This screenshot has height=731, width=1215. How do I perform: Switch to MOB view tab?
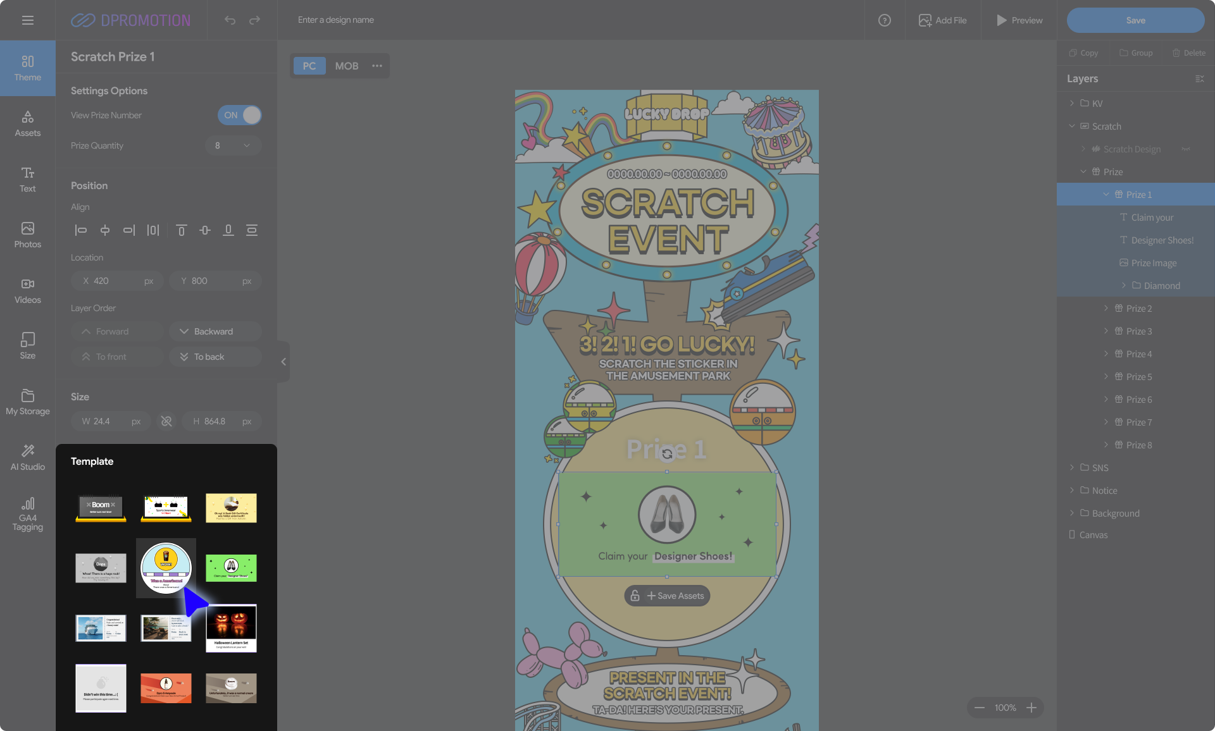[x=346, y=66]
